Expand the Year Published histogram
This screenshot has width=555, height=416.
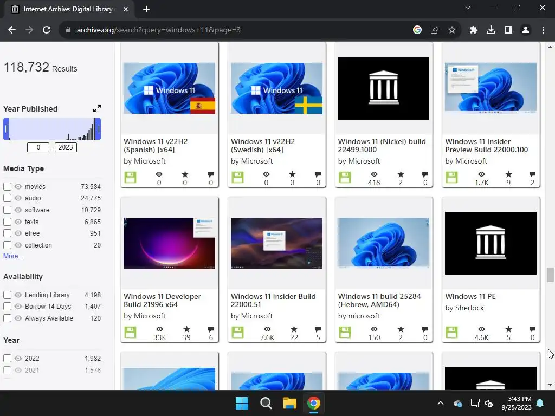pyautogui.click(x=97, y=108)
